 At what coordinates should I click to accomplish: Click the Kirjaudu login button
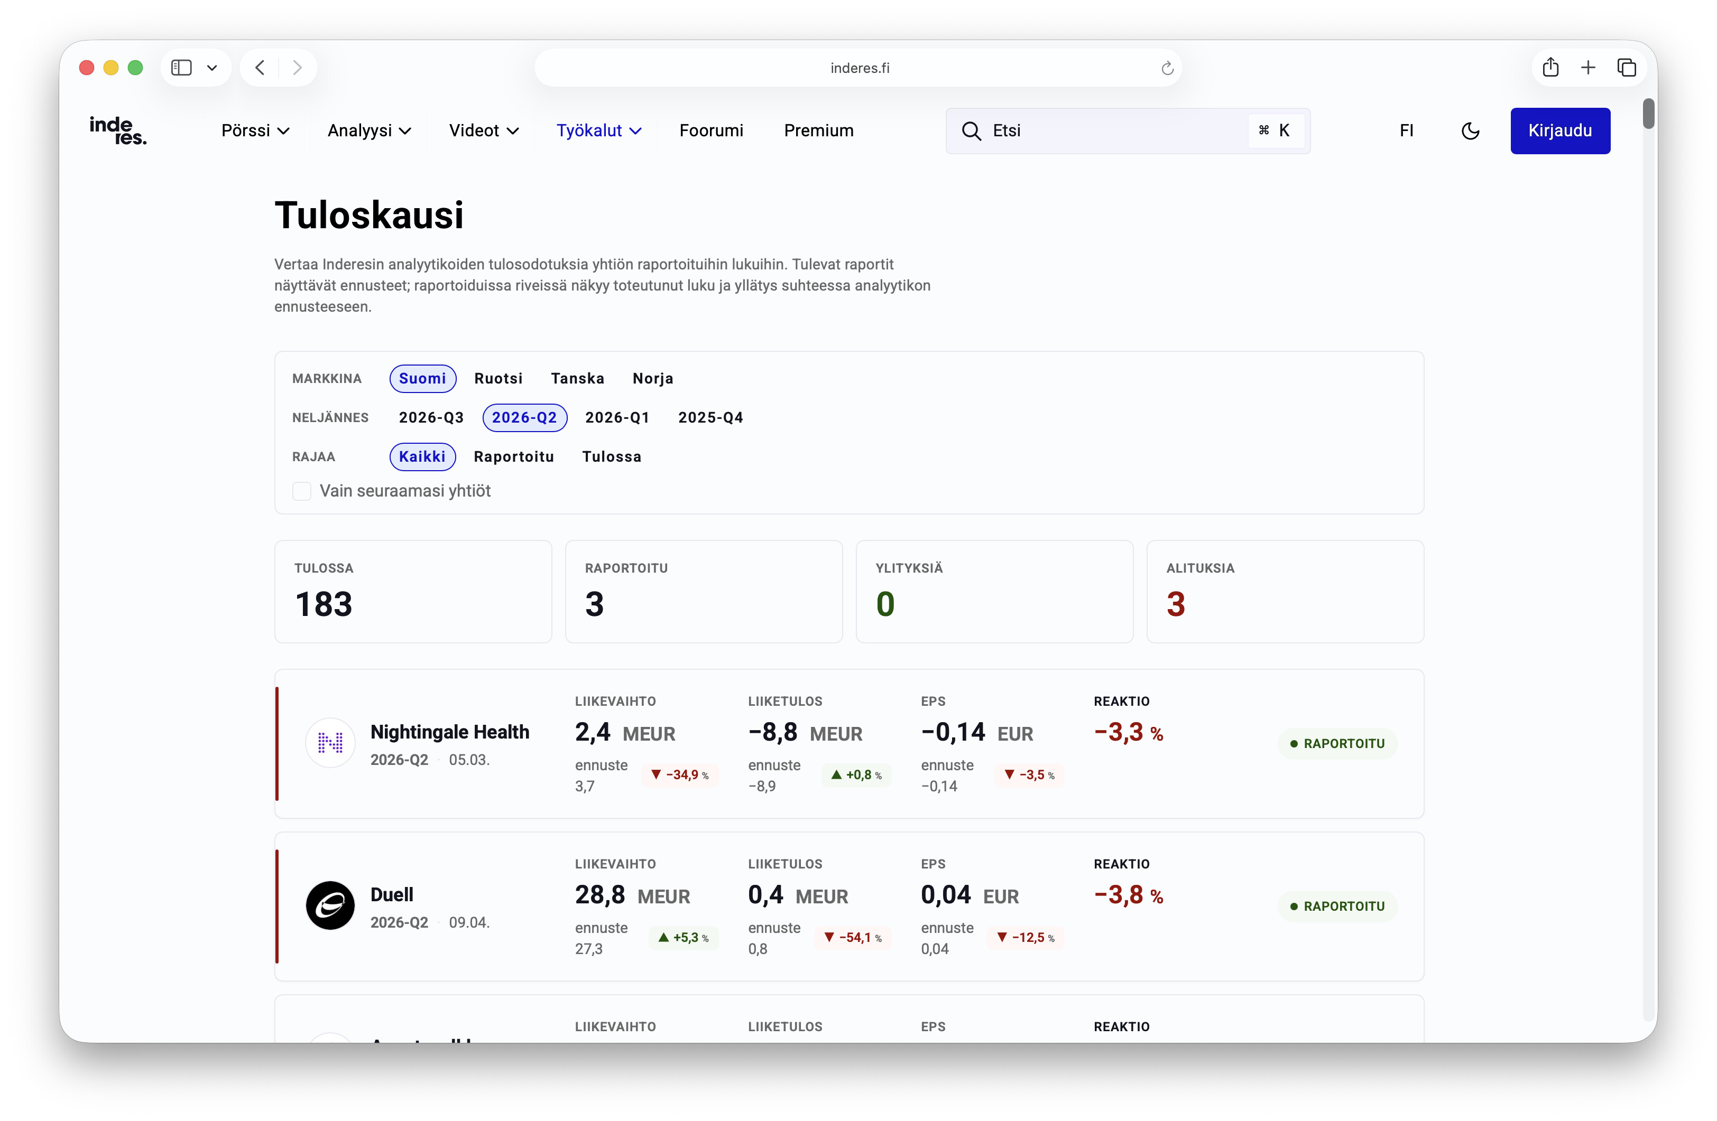click(x=1559, y=130)
